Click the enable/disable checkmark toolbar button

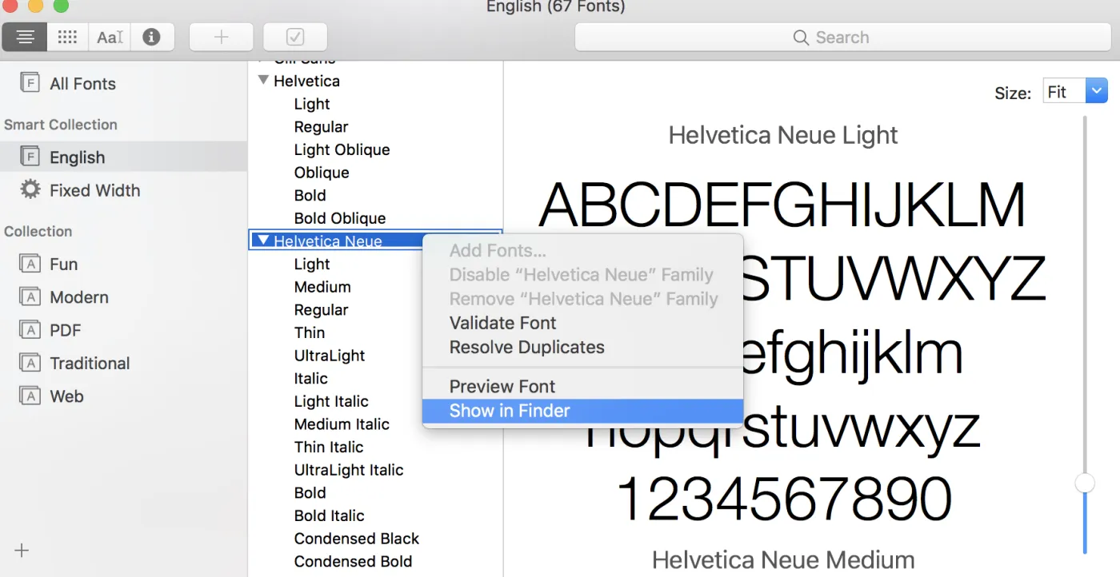tap(294, 37)
